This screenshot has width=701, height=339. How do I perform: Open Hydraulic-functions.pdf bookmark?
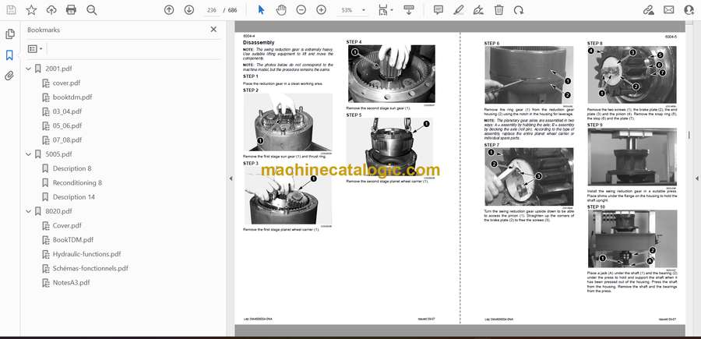86,254
